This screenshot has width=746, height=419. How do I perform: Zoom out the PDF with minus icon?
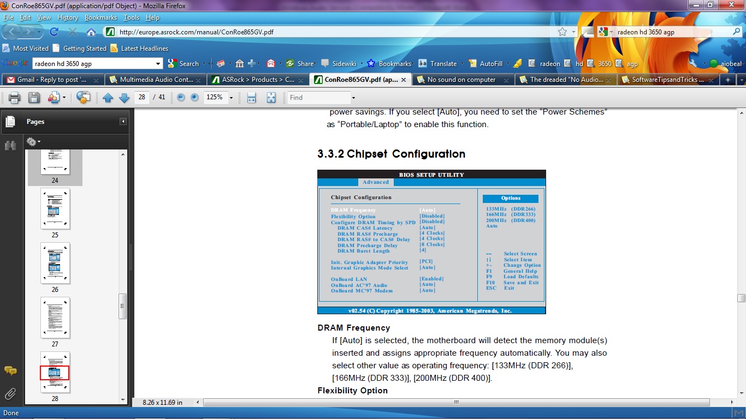(x=180, y=98)
